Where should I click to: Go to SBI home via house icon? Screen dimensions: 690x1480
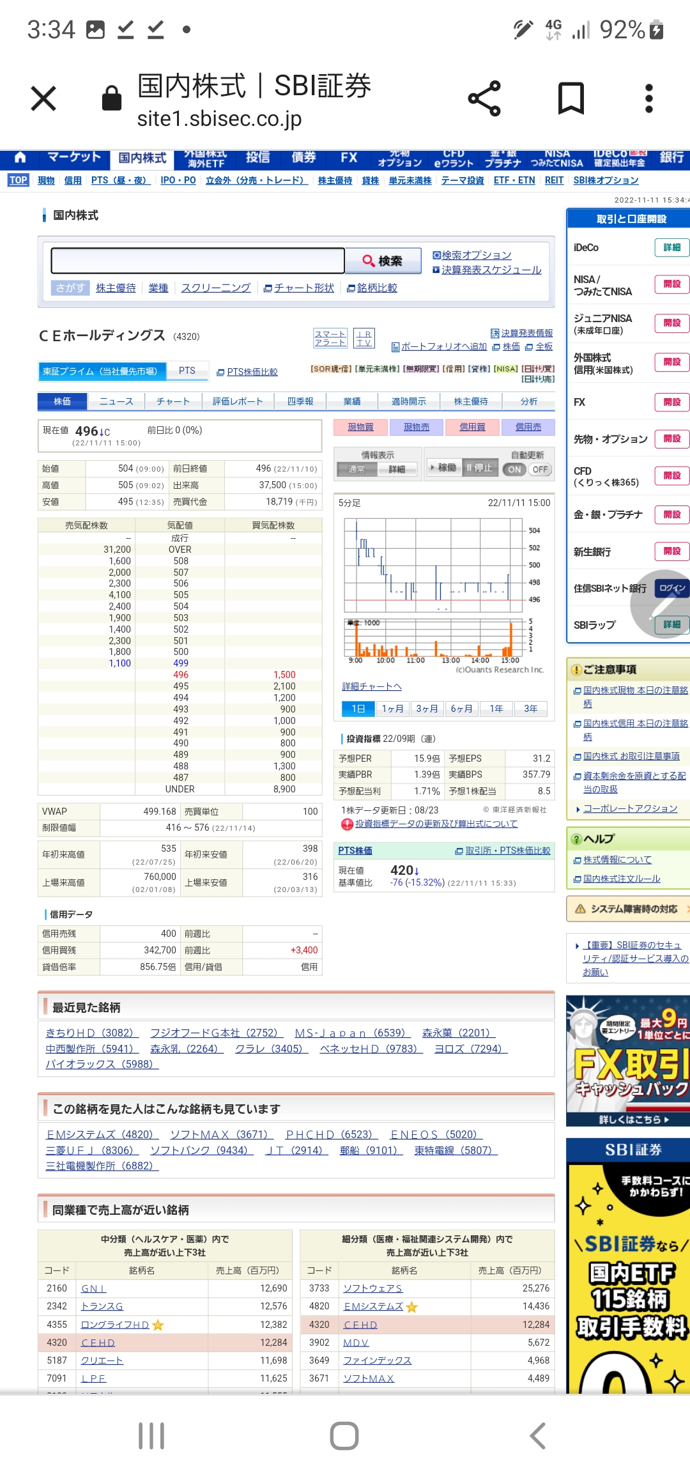click(20, 157)
